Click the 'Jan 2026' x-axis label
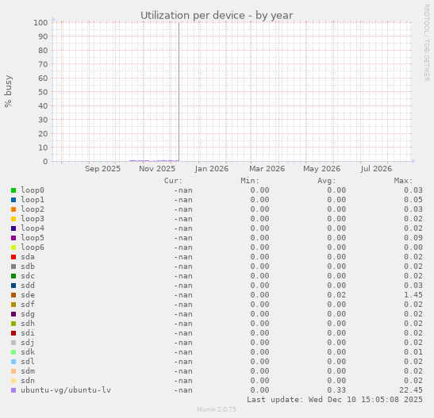This screenshot has width=434, height=418. coord(212,169)
